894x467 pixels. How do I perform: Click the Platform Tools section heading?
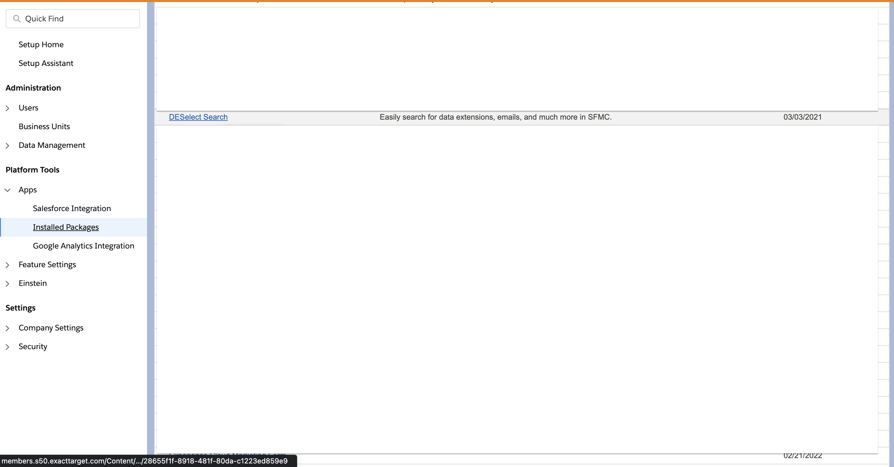[x=33, y=170]
